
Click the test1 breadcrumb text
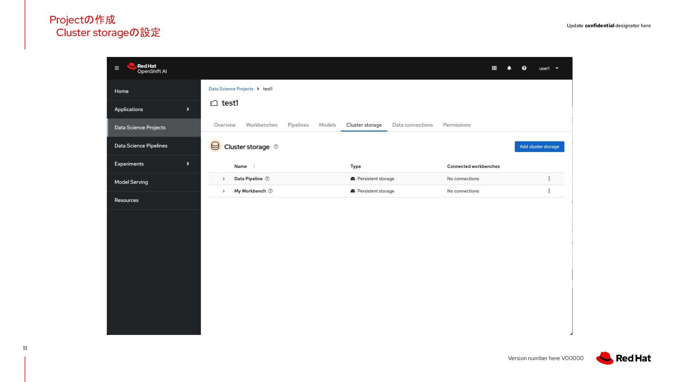coord(268,89)
